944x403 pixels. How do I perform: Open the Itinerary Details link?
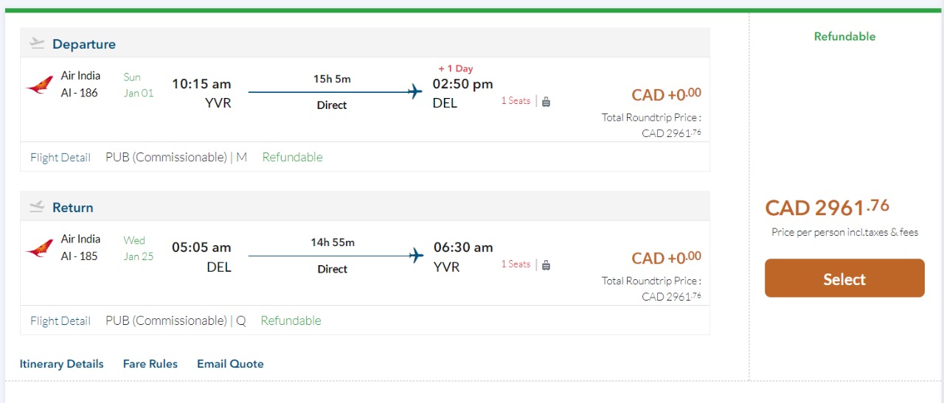coord(62,364)
